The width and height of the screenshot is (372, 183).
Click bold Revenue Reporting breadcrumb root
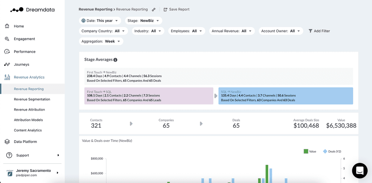click(x=96, y=10)
